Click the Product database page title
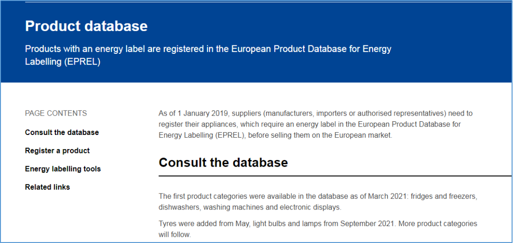 coord(86,26)
